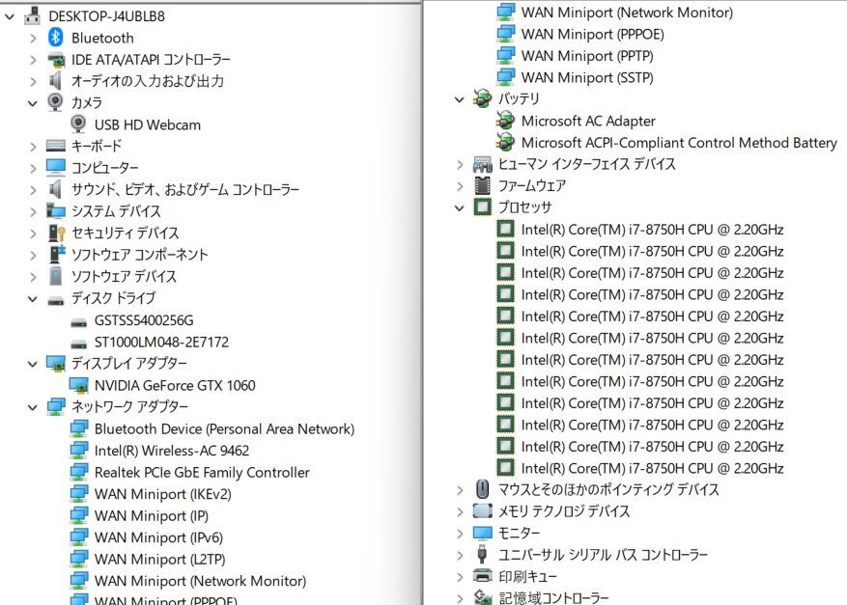Click the IDE ATA/ATAPI controller icon
This screenshot has width=847, height=605.
56,60
